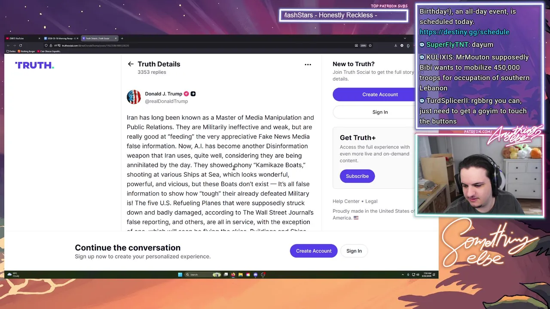The height and width of the screenshot is (309, 550).
Task: Click KULIXIS username in chat
Action: [x=439, y=57]
